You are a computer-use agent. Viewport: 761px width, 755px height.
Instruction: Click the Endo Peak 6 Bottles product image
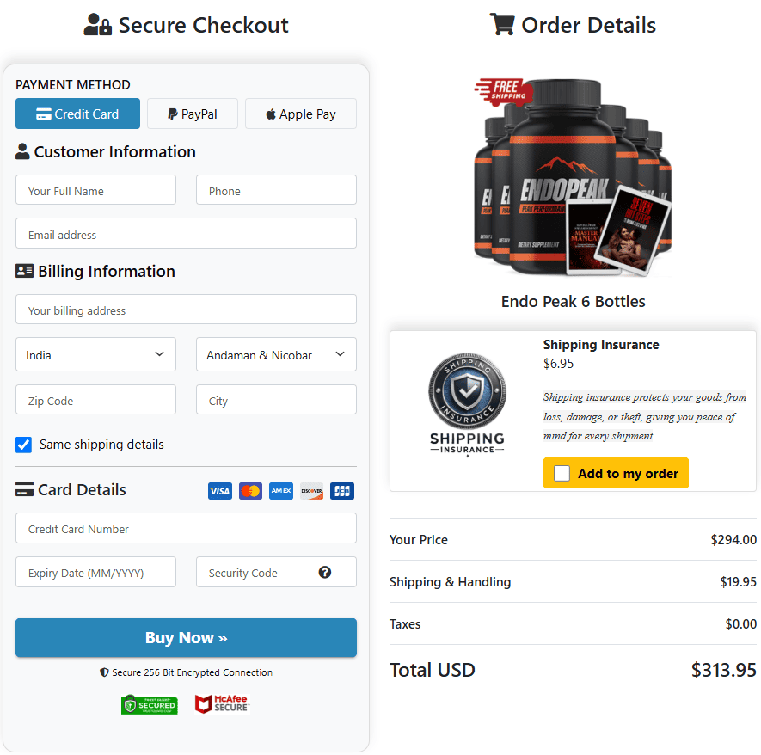pos(572,178)
